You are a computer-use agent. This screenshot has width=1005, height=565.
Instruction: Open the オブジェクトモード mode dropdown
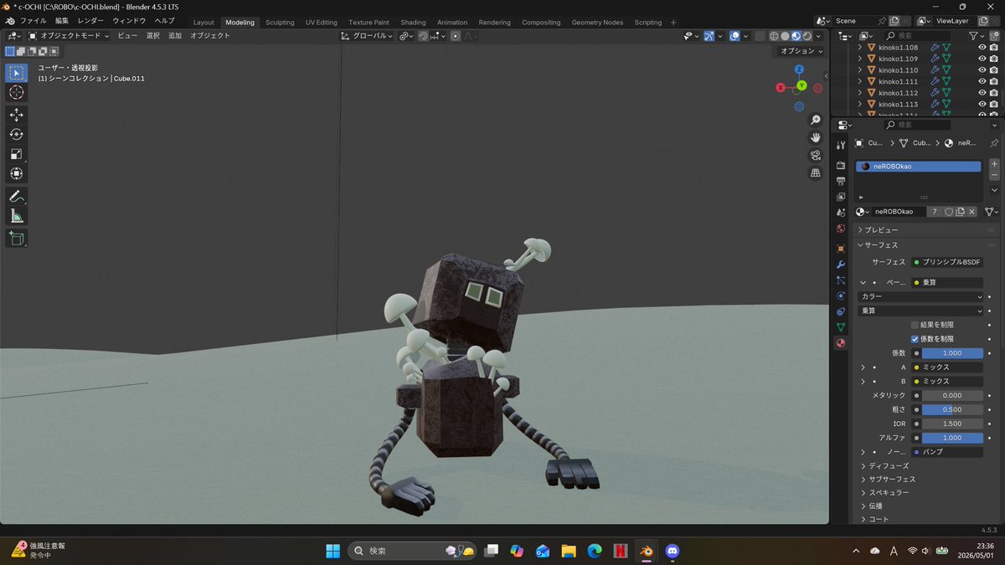coord(69,36)
